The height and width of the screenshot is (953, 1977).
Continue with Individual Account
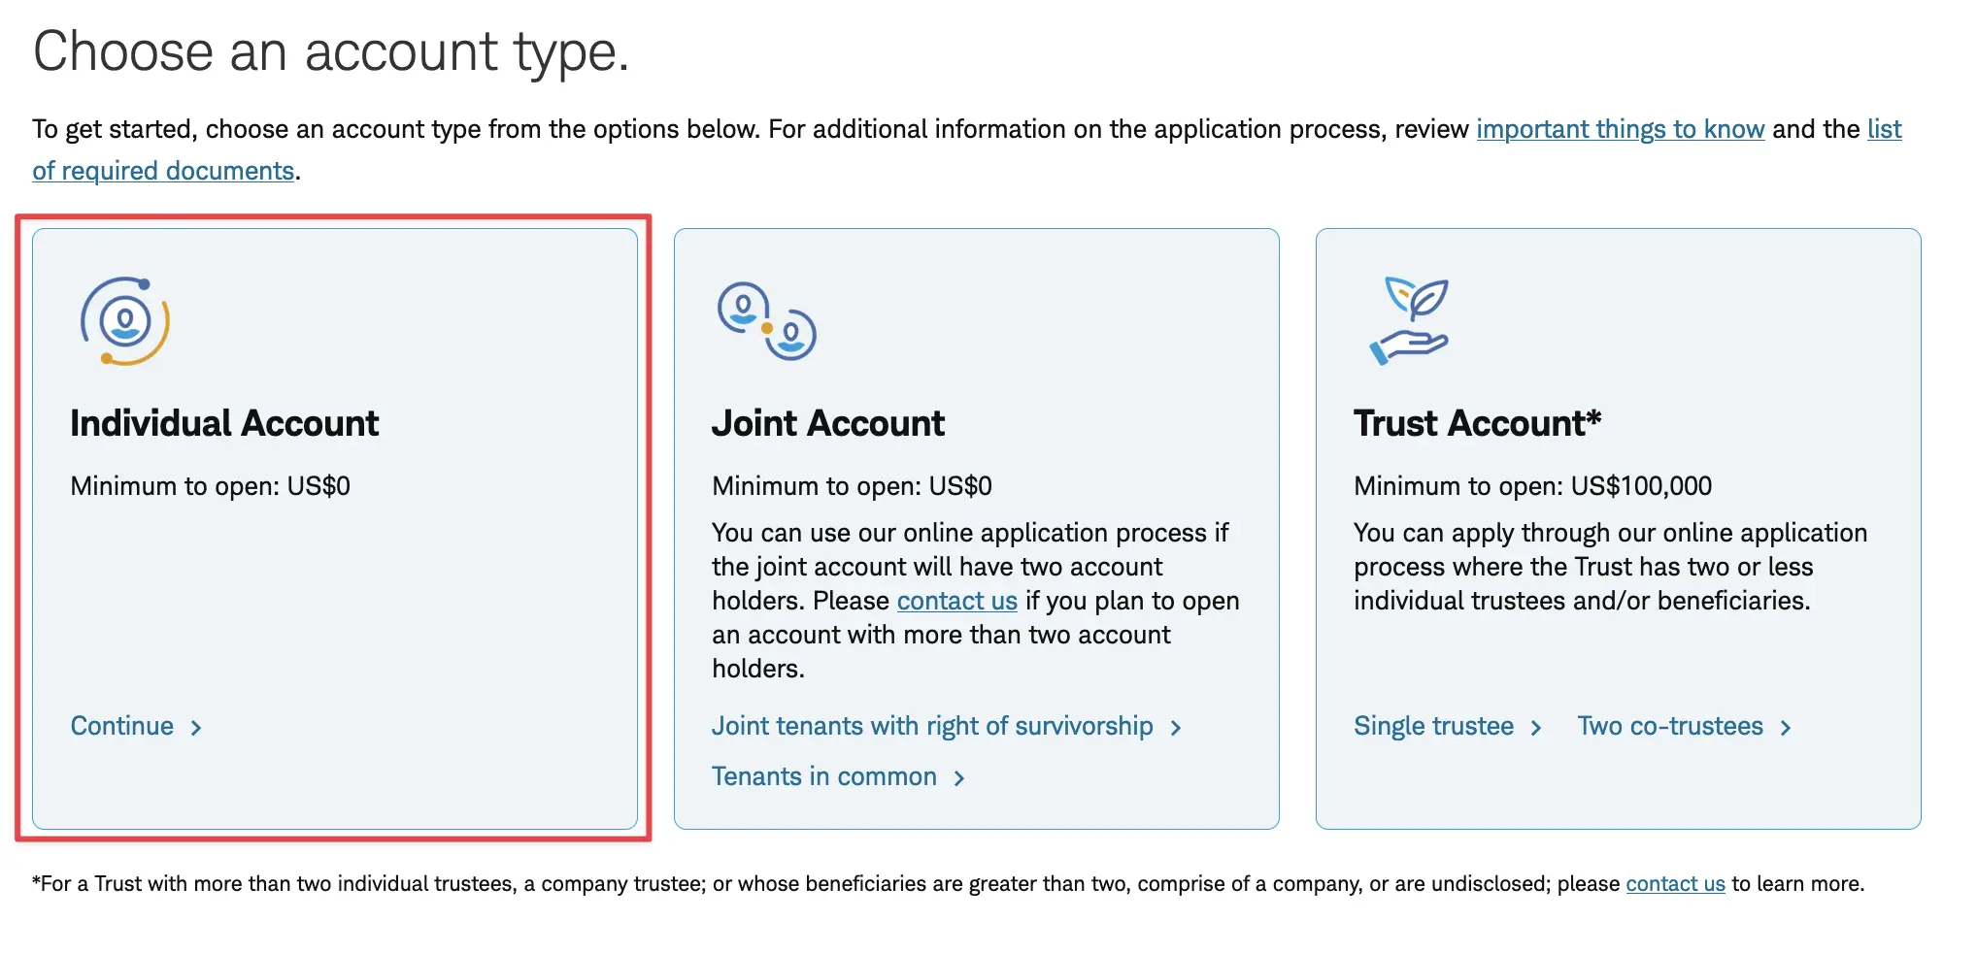[x=122, y=726]
